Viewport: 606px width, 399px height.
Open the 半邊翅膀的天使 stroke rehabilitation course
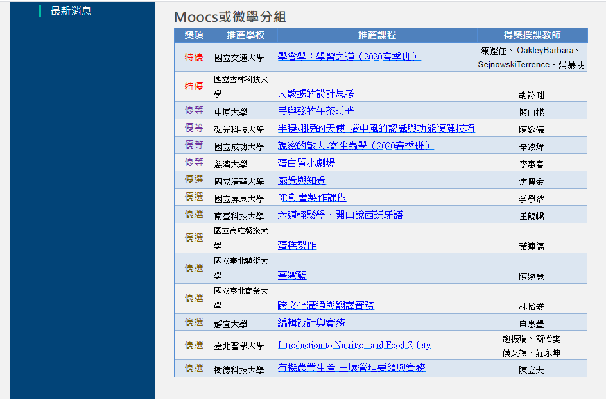point(376,128)
